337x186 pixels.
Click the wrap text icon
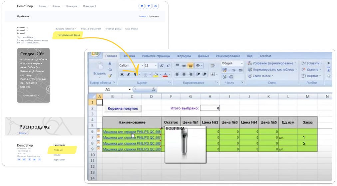pos(212,66)
